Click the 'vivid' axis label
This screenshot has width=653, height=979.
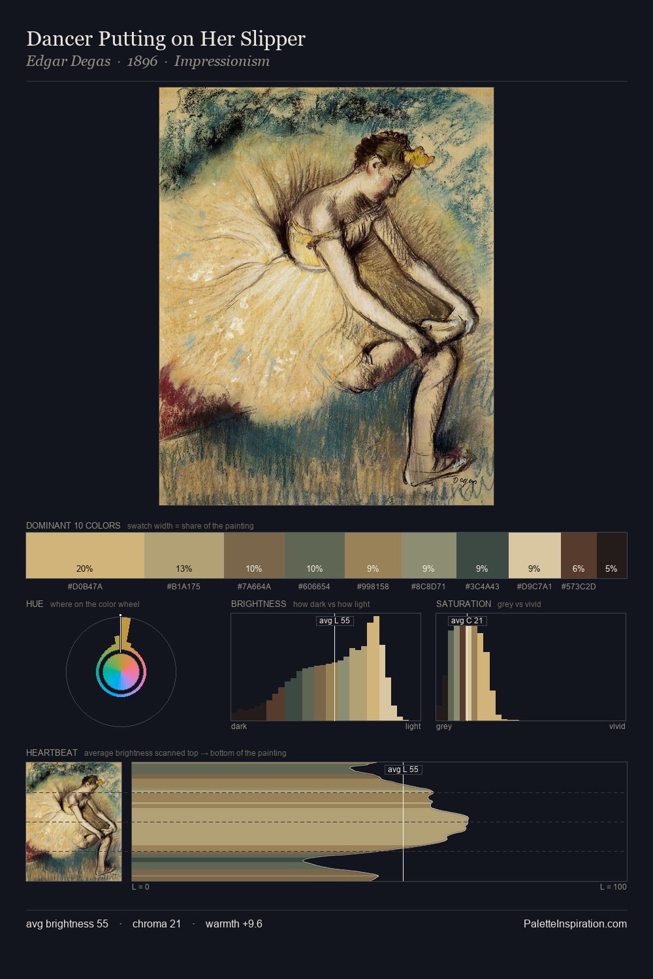click(x=617, y=726)
